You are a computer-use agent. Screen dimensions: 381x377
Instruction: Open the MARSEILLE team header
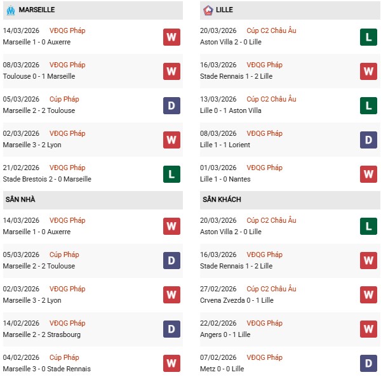[37, 10]
